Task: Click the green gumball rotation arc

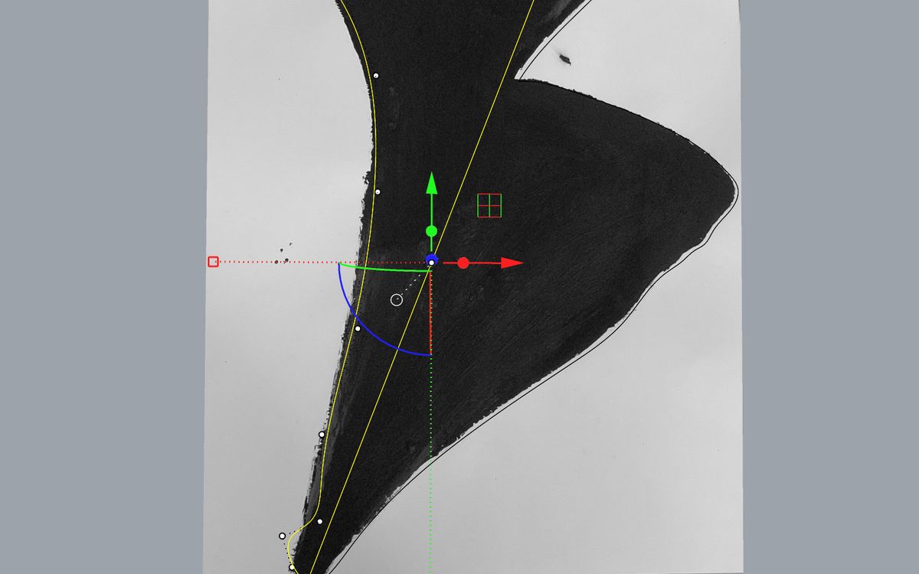Action: [x=383, y=268]
